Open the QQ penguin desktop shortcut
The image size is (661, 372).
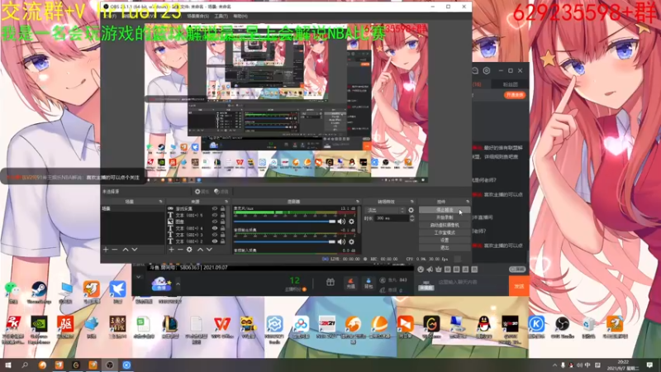click(x=484, y=327)
